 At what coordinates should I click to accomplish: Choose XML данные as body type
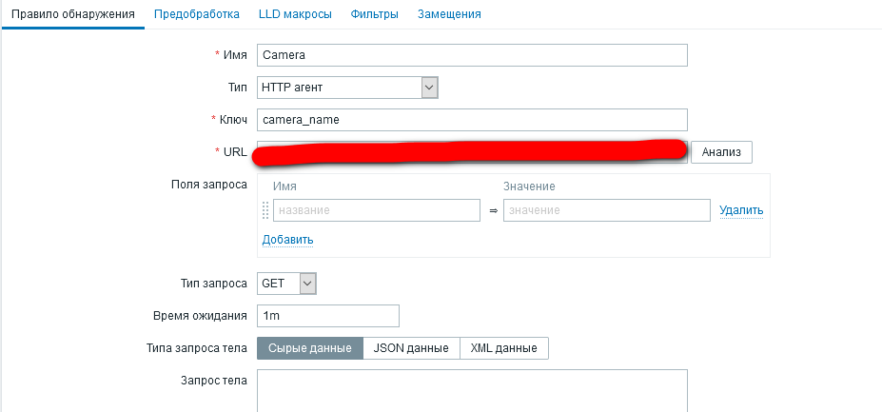pos(503,348)
